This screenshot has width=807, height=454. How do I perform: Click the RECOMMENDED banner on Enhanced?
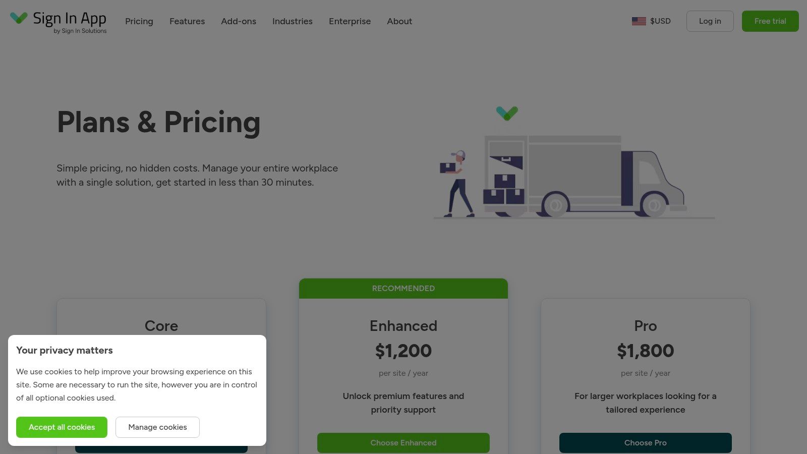click(403, 289)
